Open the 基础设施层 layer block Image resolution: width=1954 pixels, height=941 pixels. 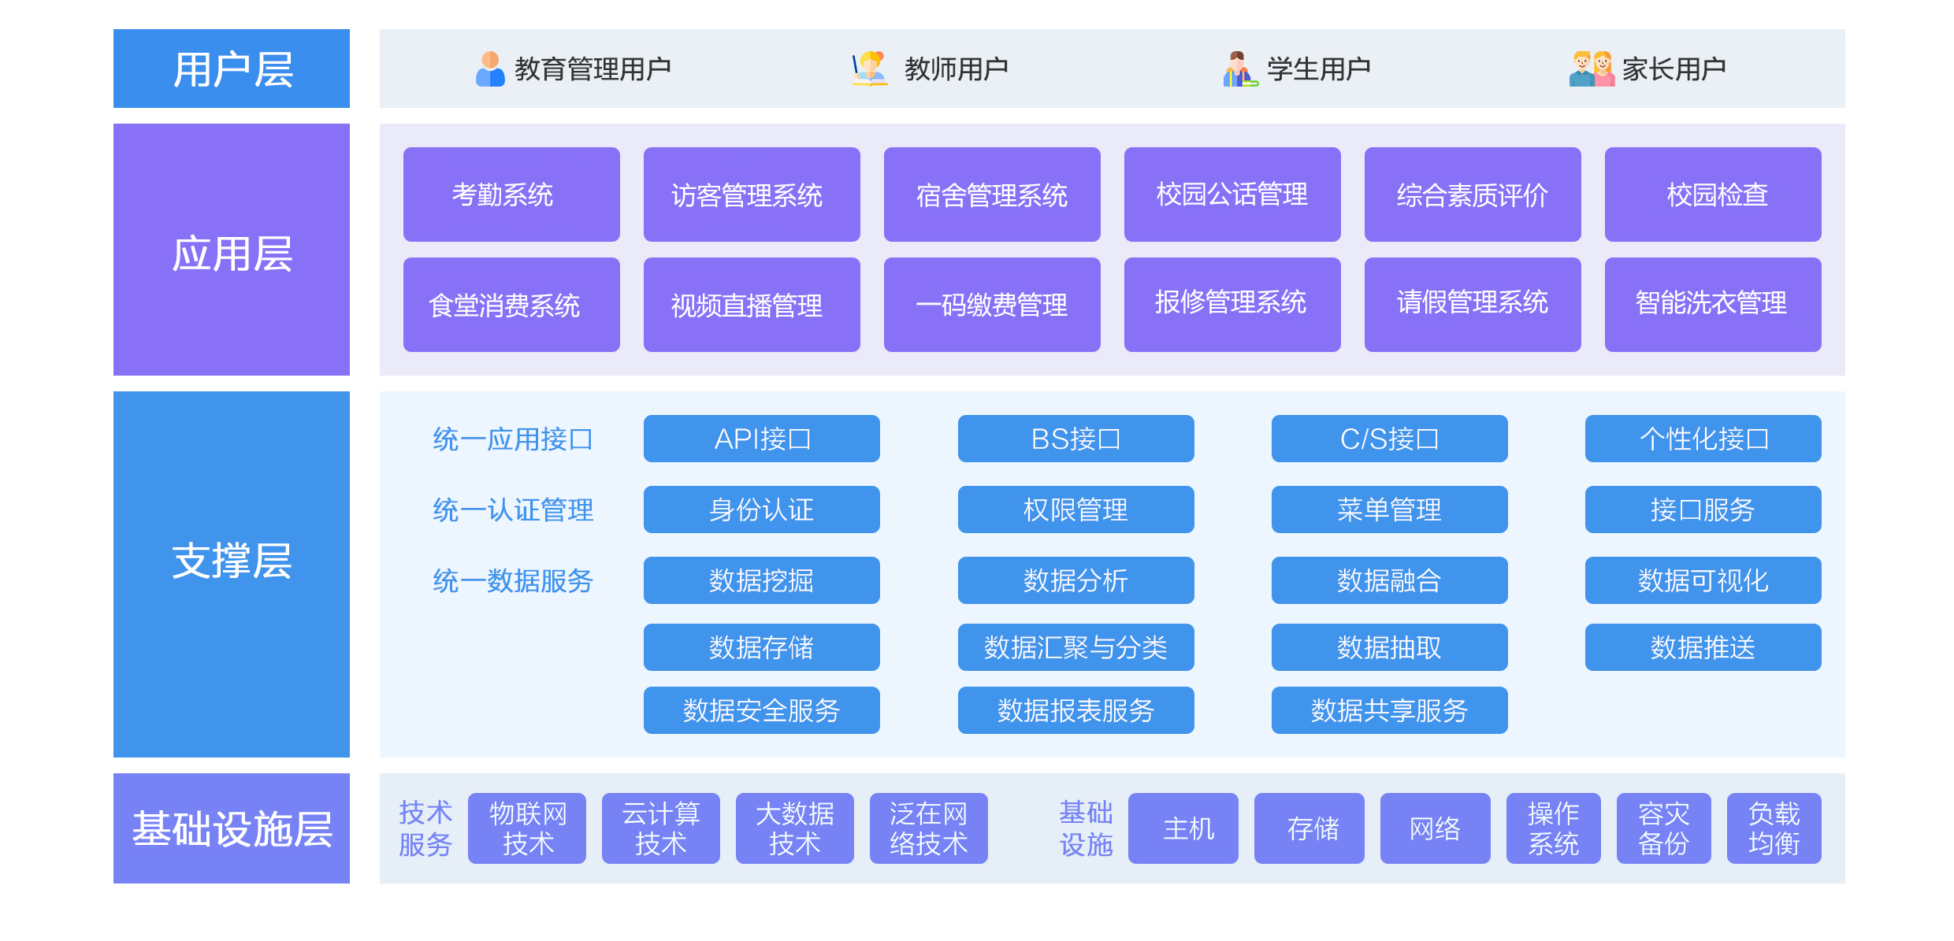[232, 828]
